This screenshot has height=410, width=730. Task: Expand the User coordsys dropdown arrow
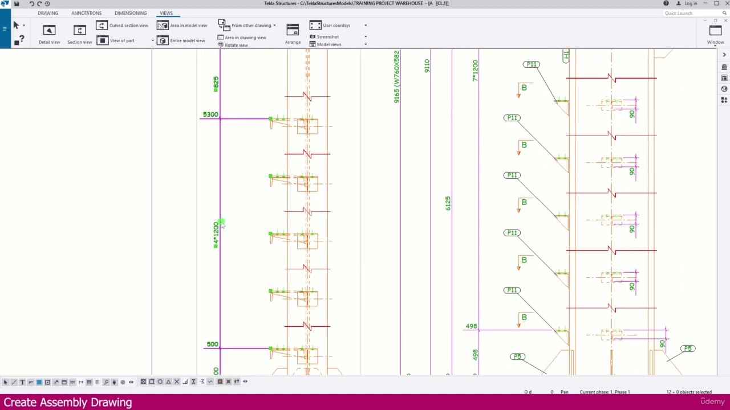pyautogui.click(x=366, y=26)
